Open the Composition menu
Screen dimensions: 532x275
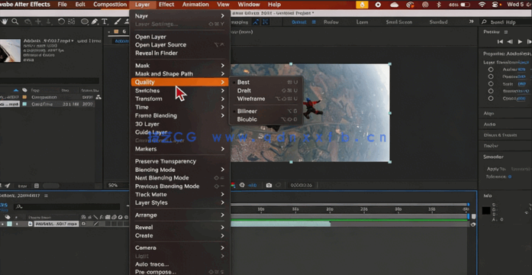coord(110,5)
